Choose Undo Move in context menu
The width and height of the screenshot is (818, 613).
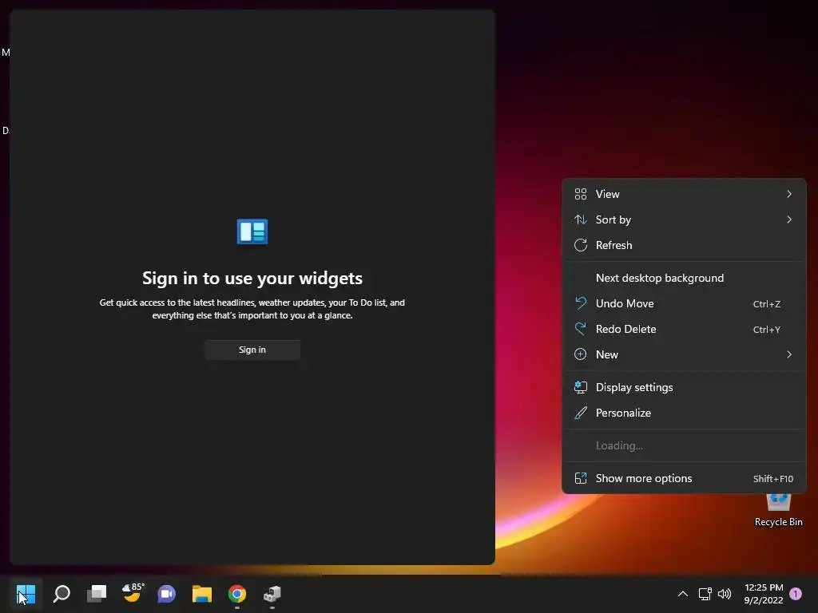pos(684,304)
